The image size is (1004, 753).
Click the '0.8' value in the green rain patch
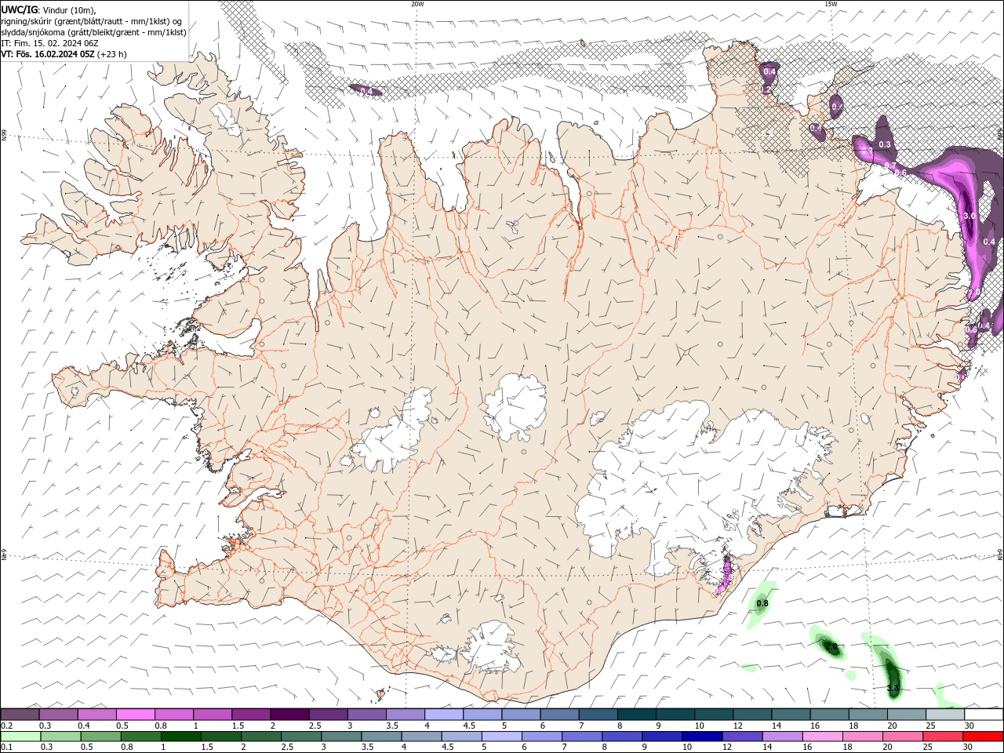pyautogui.click(x=762, y=603)
